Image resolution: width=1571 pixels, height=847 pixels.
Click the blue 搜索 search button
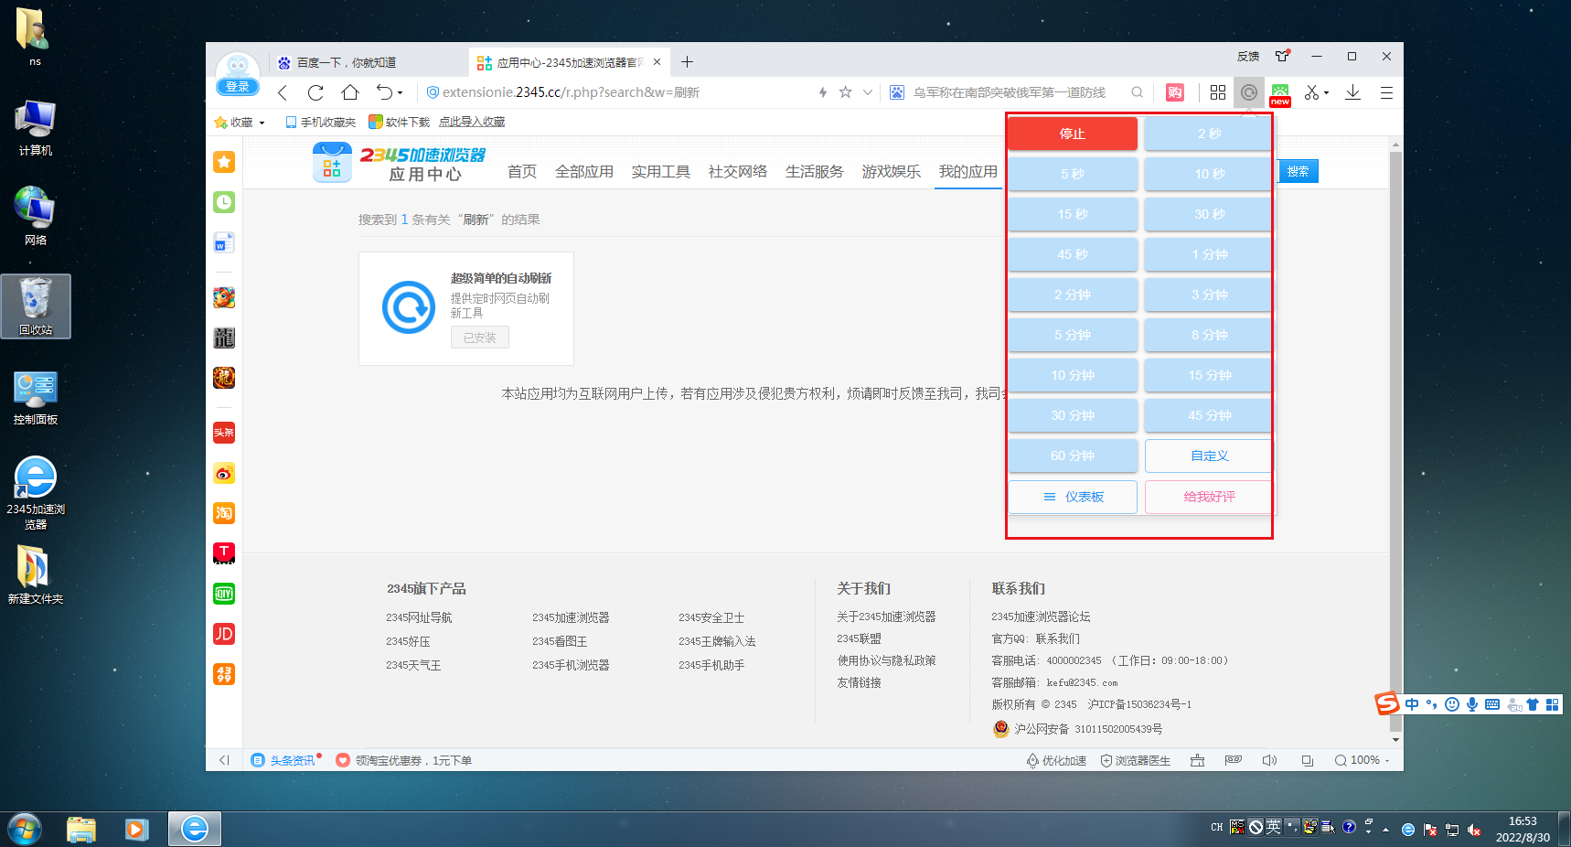[1298, 171]
